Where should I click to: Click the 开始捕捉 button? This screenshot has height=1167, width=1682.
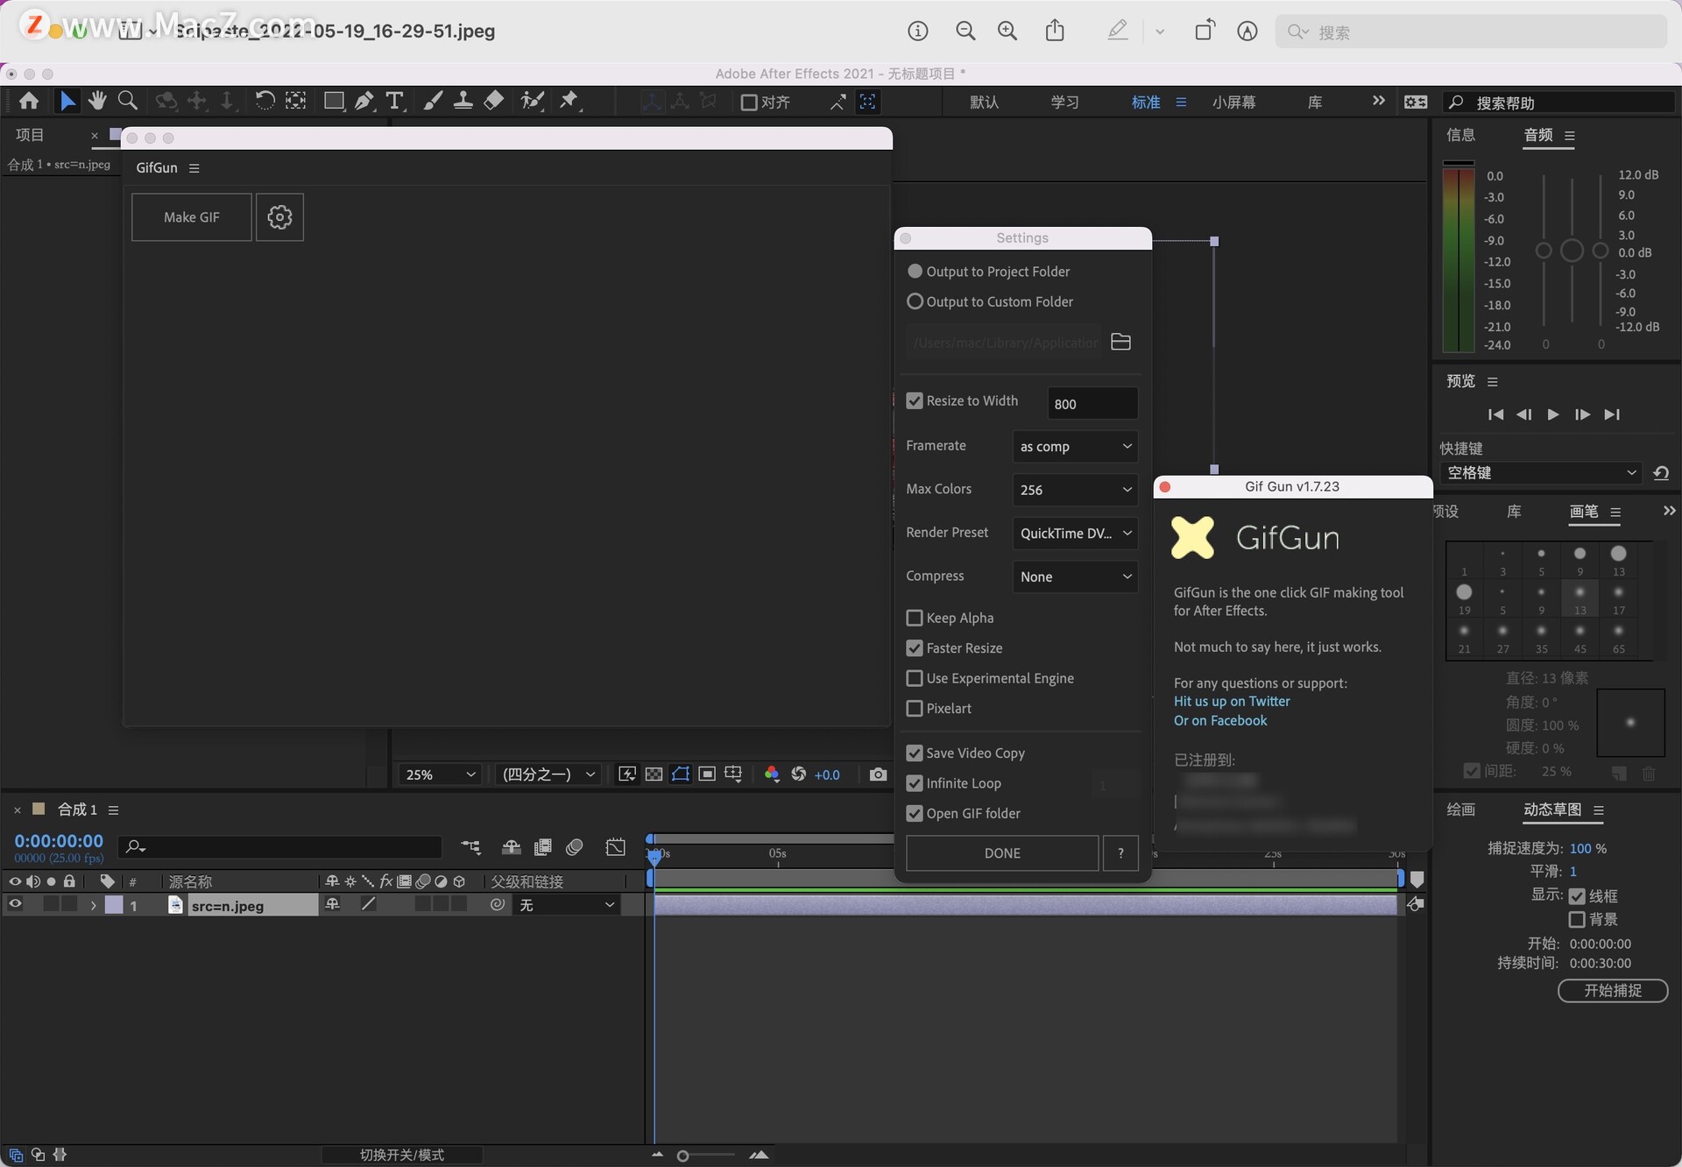[1613, 991]
